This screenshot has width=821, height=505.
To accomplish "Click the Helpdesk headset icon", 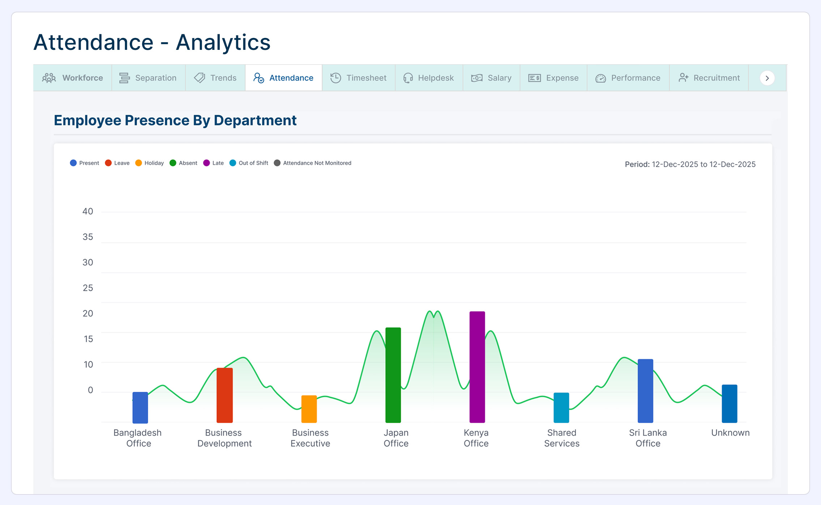I will (408, 78).
